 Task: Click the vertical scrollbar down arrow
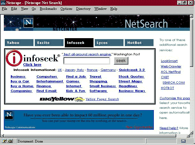coord(191,133)
